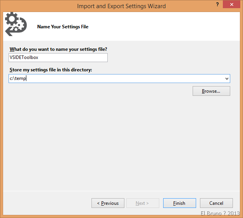
Task: Click the "What do you want to name" label
Action: [x=58, y=49]
